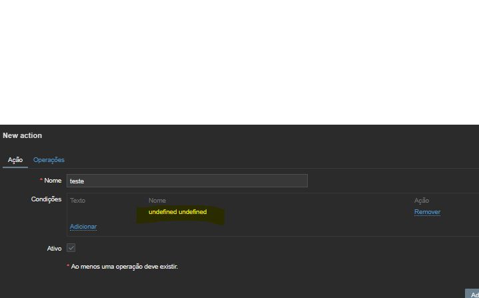The height and width of the screenshot is (298, 479).
Task: Switch to the Operações tab
Action: coord(49,160)
